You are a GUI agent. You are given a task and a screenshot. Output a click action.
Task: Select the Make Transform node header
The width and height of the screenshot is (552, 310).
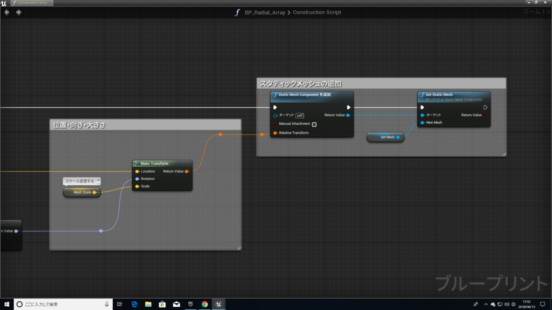coord(162,164)
